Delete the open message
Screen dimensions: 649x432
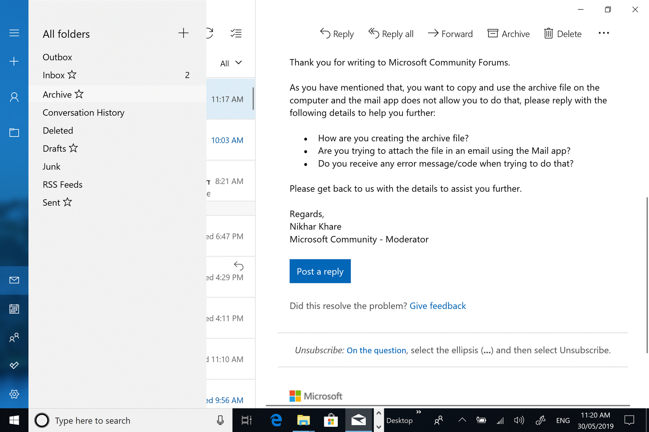[563, 34]
